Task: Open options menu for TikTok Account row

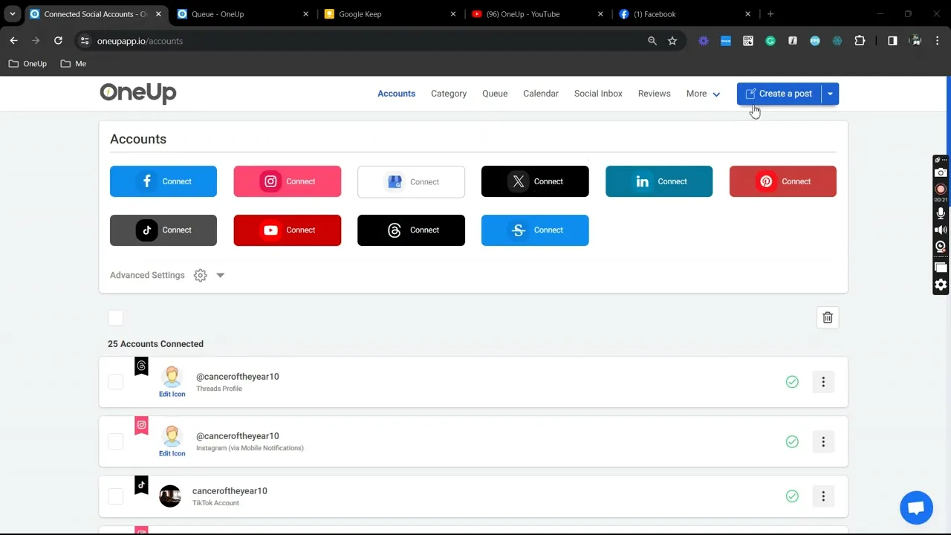Action: pyautogui.click(x=823, y=496)
